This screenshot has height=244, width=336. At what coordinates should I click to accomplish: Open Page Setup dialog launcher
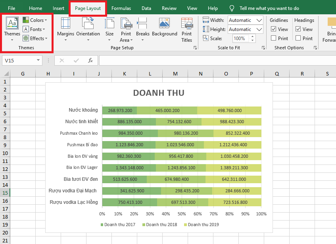pos(195,48)
